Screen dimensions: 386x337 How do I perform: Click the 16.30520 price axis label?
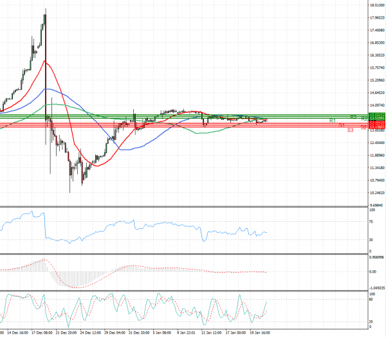coord(377,55)
